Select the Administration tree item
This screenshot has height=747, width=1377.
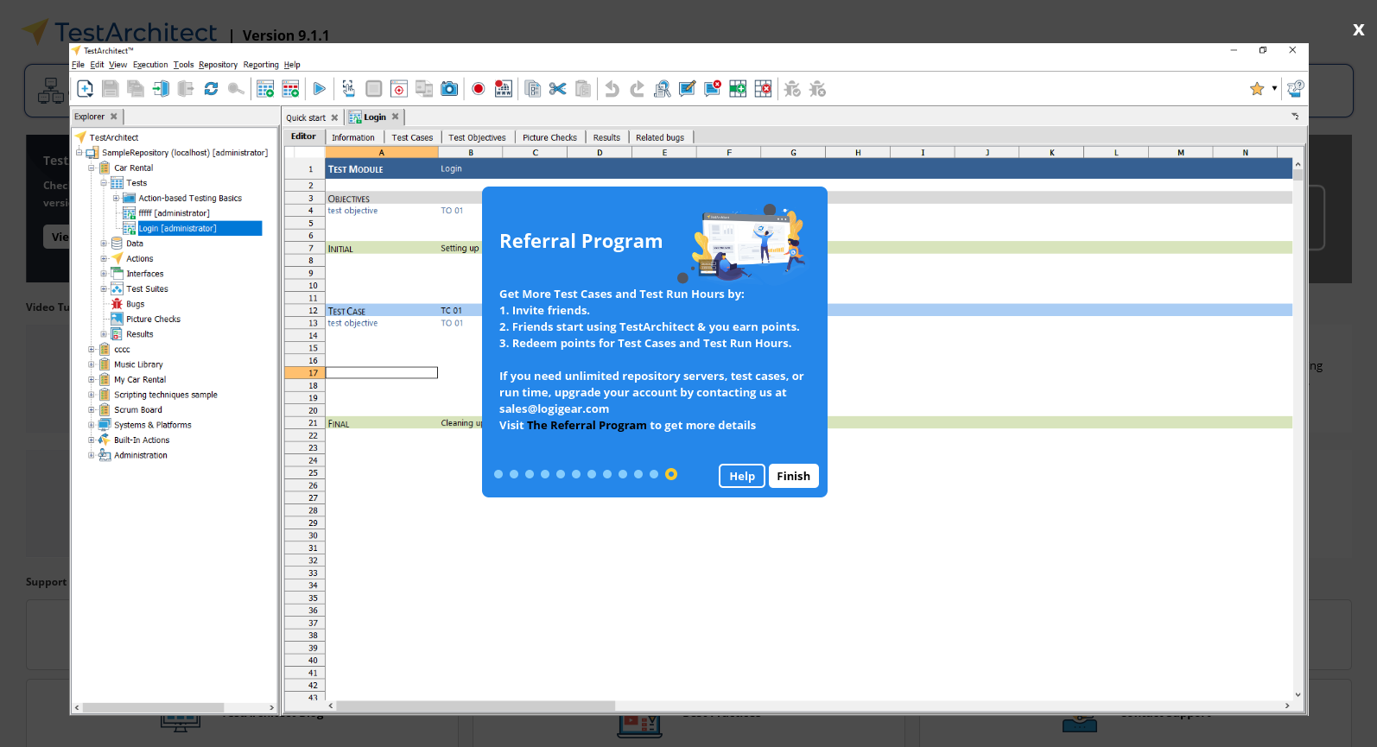[x=141, y=455]
